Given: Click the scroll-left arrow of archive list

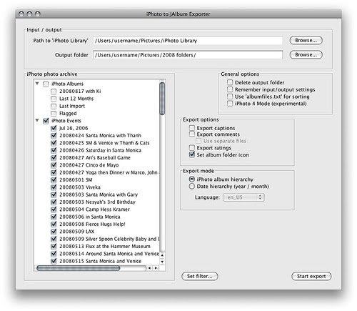Looking at the screenshot, I should point(149,268).
